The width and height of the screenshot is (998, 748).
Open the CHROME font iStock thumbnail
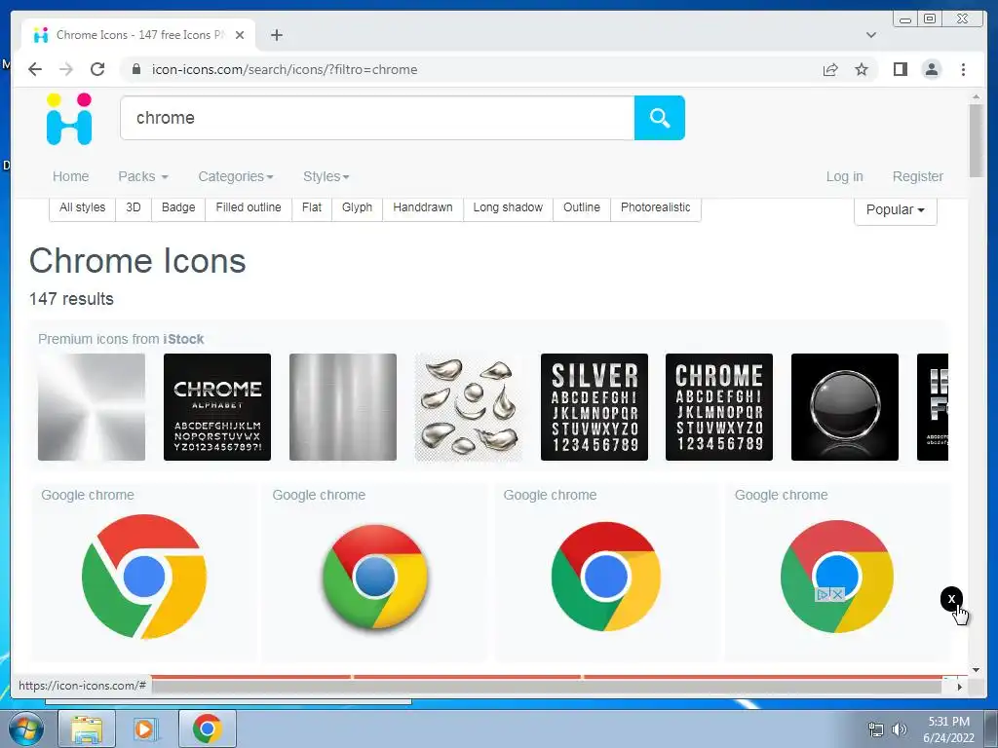(719, 407)
